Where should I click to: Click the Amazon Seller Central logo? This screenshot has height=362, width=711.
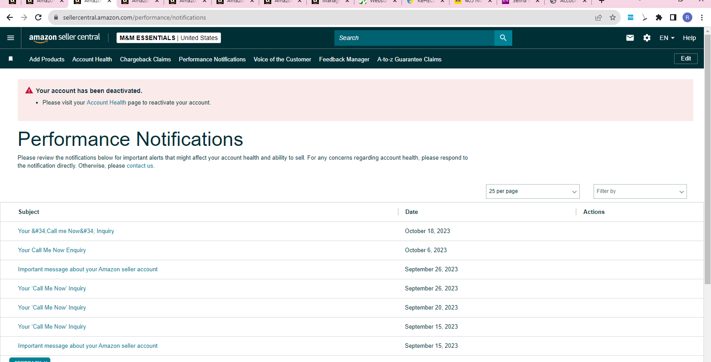[64, 38]
